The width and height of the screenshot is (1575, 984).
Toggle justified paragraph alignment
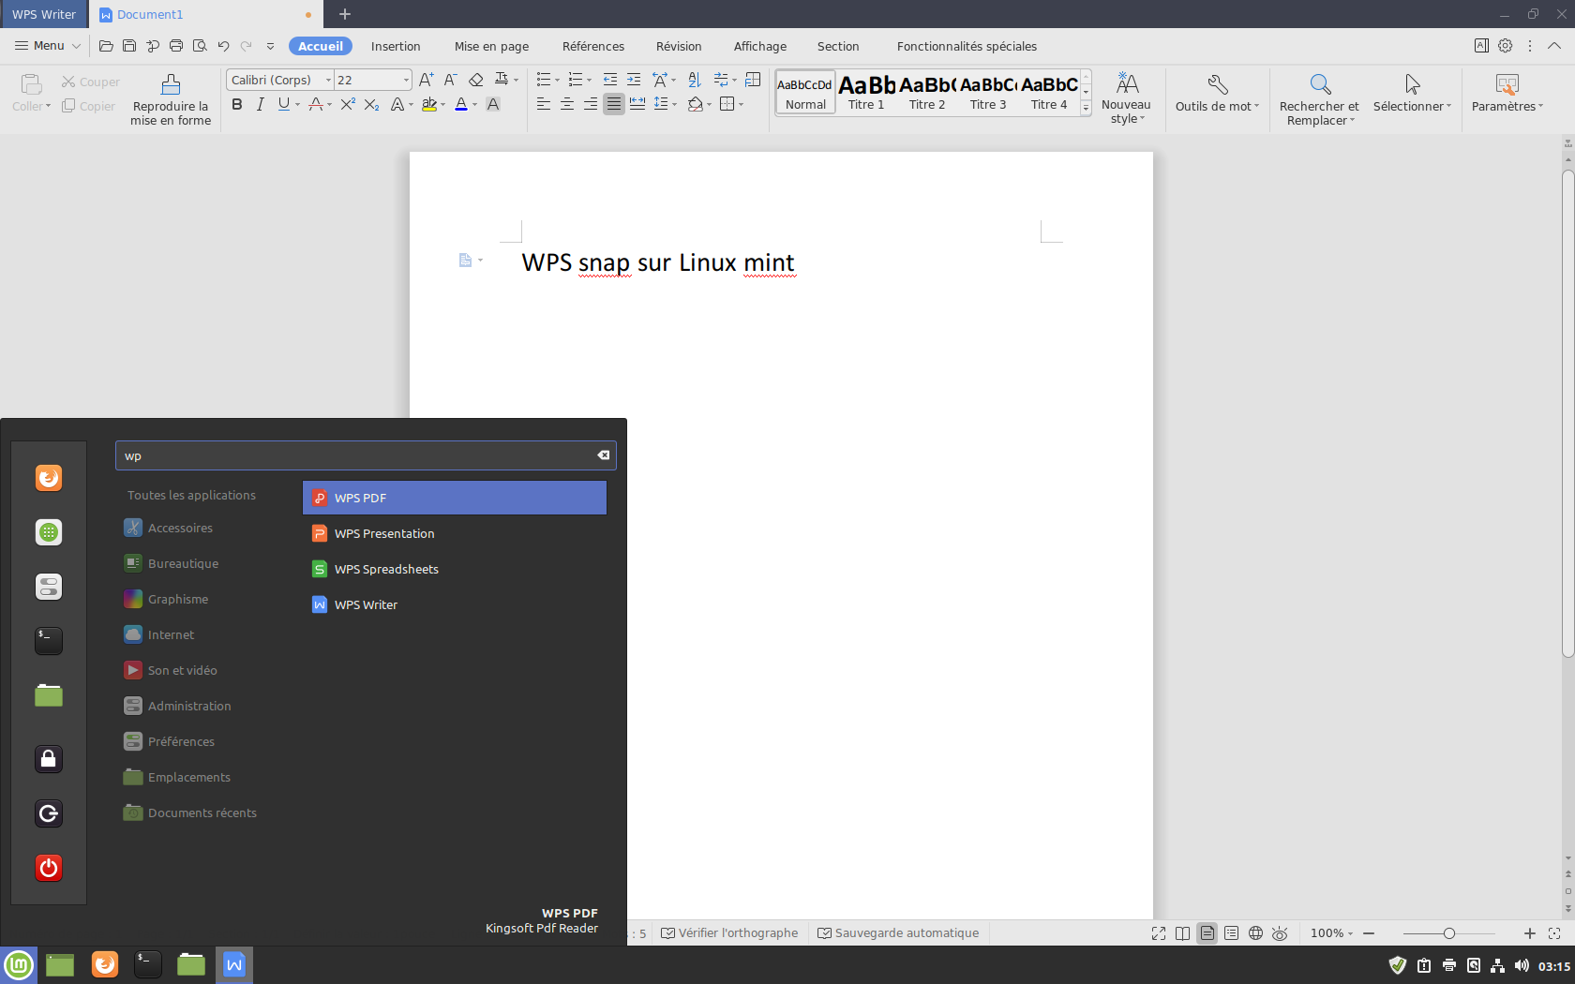click(614, 104)
